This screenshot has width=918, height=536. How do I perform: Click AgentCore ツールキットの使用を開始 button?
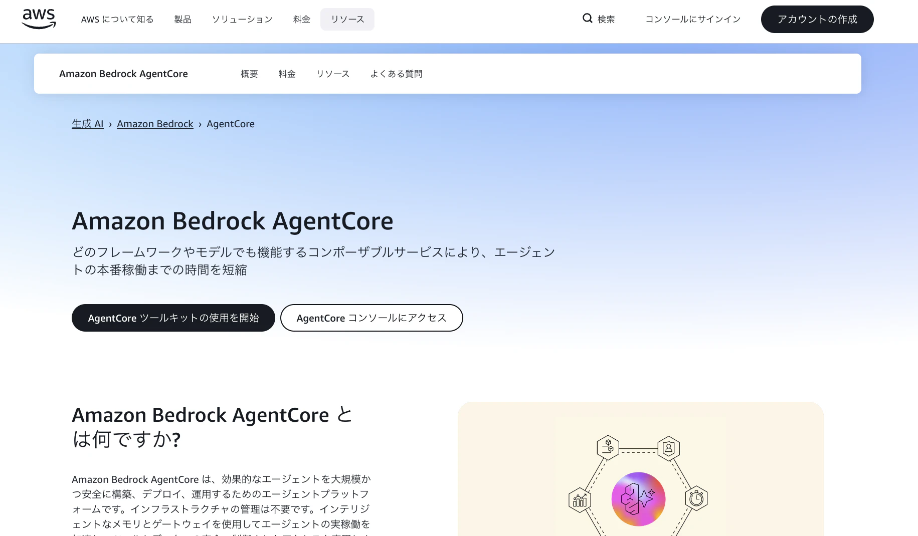173,318
